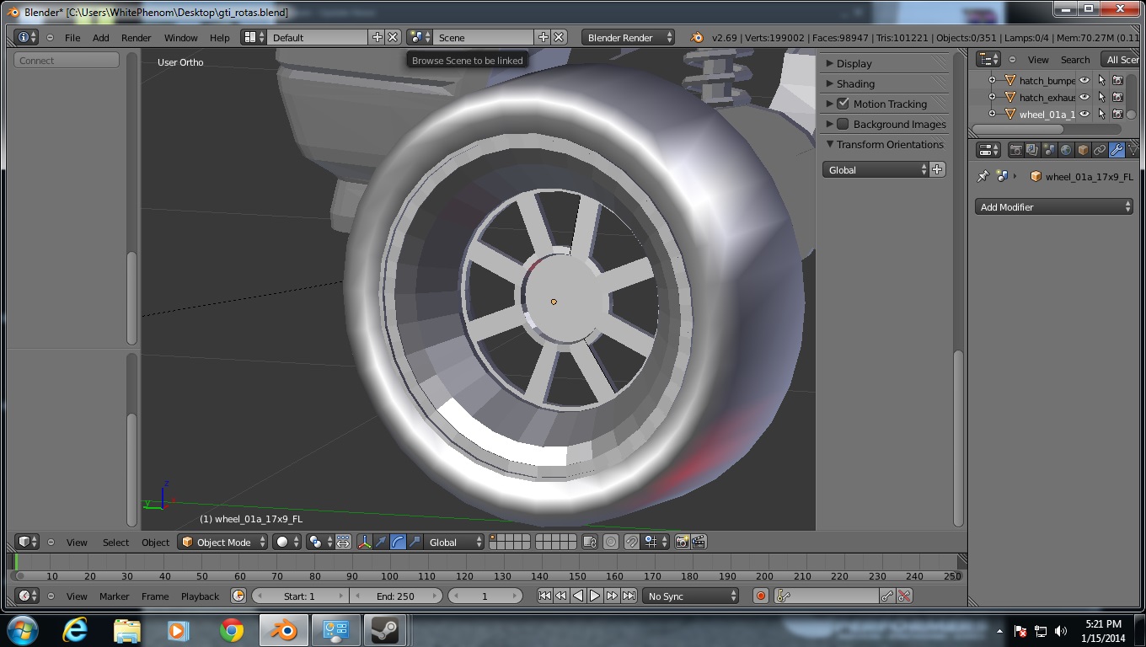Select the translate manipulator arrow
This screenshot has width=1146, height=647.
click(381, 542)
